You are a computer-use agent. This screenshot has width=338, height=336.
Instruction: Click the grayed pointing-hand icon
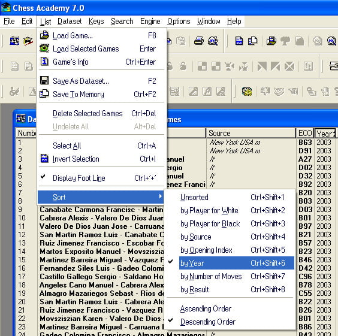(293, 92)
